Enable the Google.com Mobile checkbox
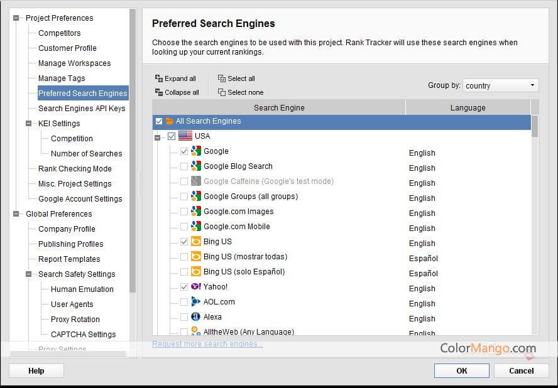 [184, 227]
